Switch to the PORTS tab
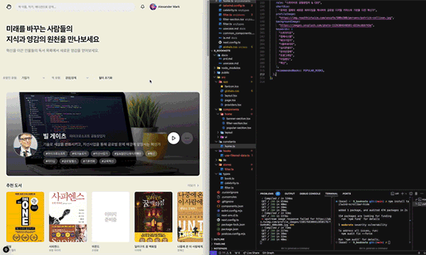Viewport: 426px width, 255px height. (346, 194)
